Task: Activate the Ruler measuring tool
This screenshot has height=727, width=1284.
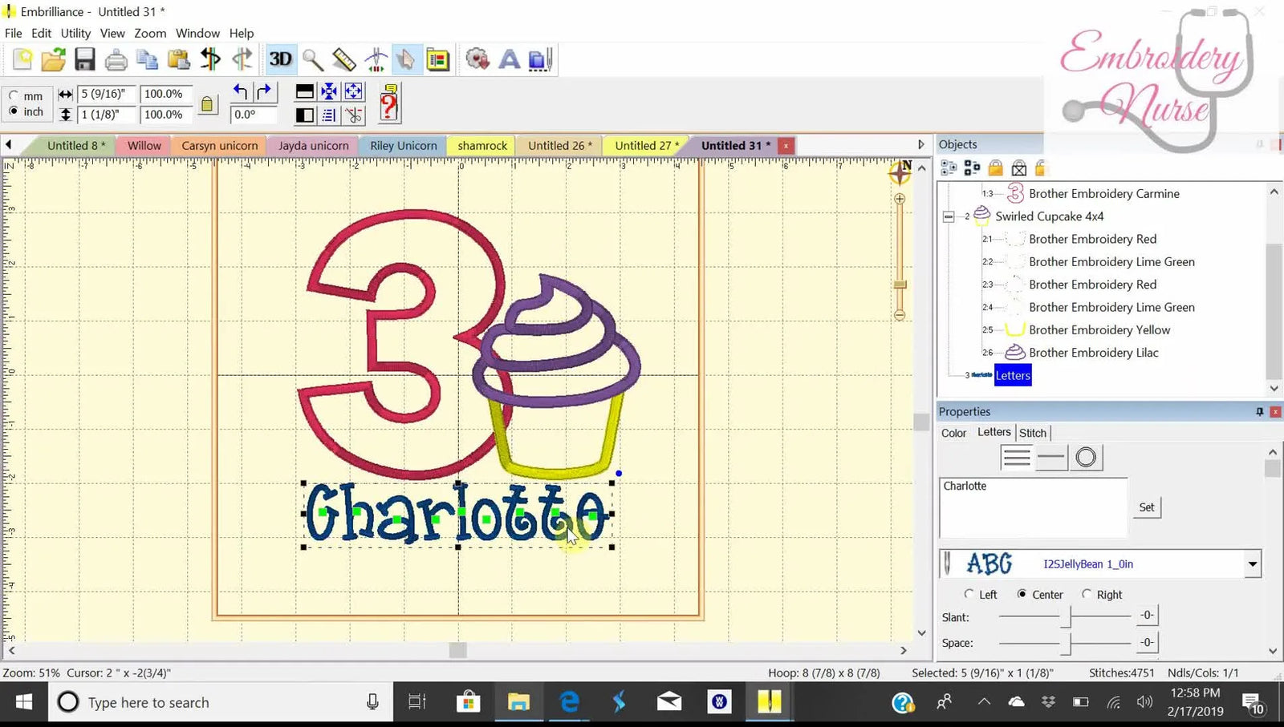Action: (343, 59)
